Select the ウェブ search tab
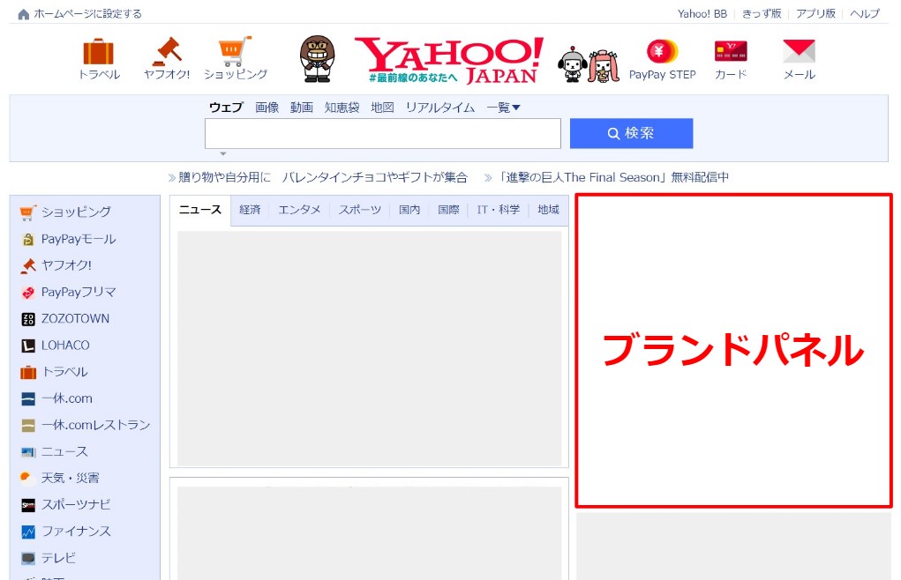 pyautogui.click(x=226, y=108)
